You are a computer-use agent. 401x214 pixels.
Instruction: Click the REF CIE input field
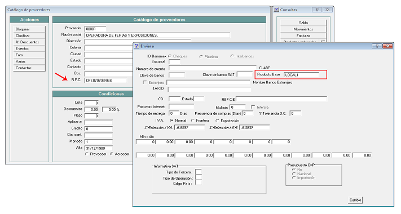281,99
